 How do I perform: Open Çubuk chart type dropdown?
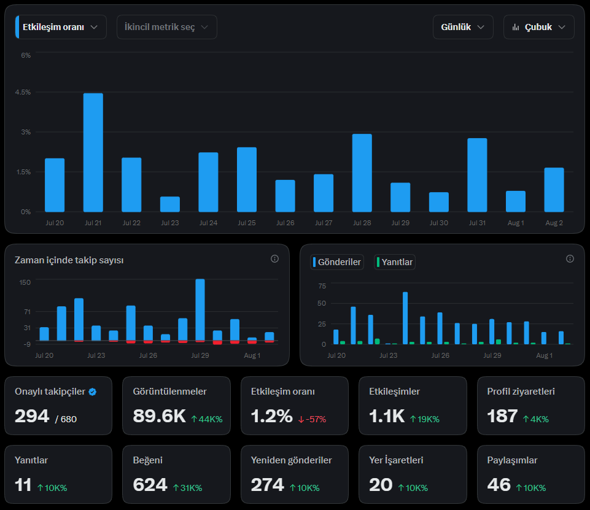point(539,27)
